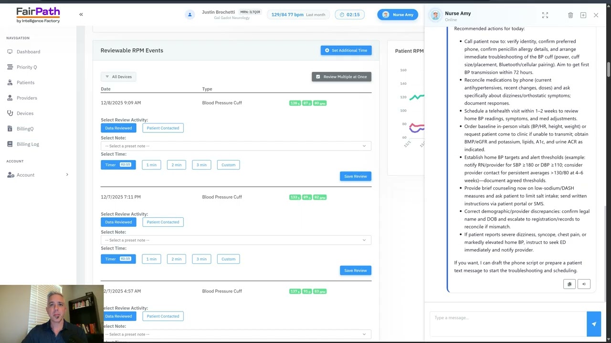Select Patient Contacted for the 12/7/2025 7:11 PM event
This screenshot has height=343, width=611.
(163, 222)
